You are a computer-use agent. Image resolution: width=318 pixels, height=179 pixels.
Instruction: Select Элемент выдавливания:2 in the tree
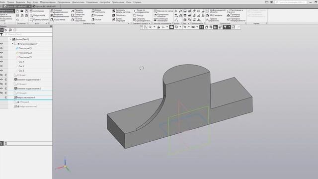(x=29, y=89)
